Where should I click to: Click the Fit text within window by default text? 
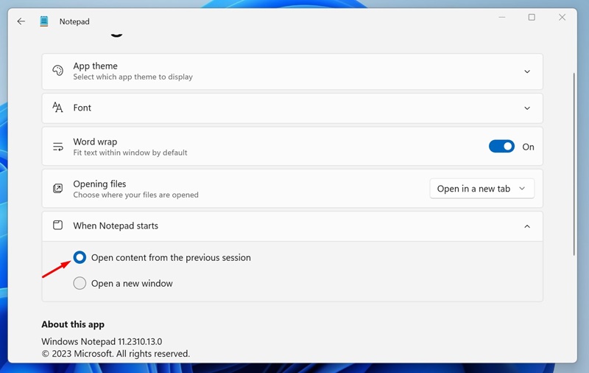click(x=130, y=153)
